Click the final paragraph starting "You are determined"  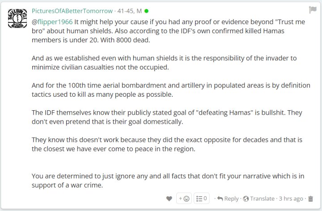click(x=168, y=181)
